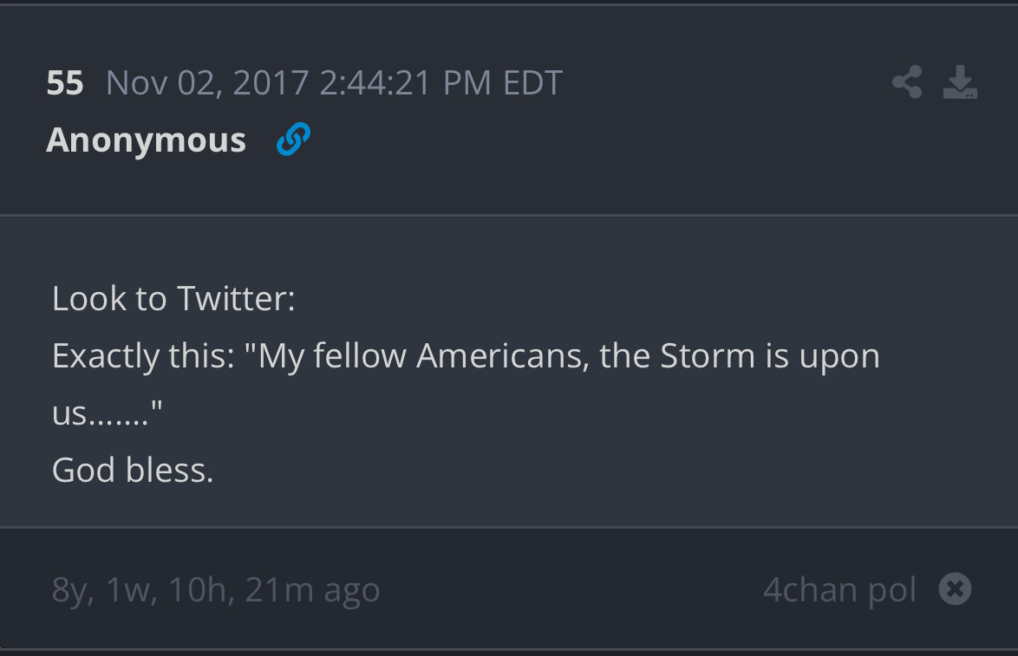
Task: Click the circled X icon beside 4chan pol
Action: pos(955,589)
